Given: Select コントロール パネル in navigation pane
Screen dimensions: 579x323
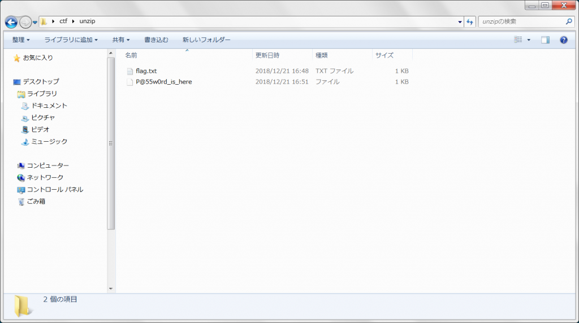Looking at the screenshot, I should point(55,190).
